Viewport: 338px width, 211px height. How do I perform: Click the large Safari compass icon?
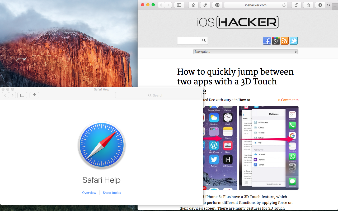coord(102,145)
